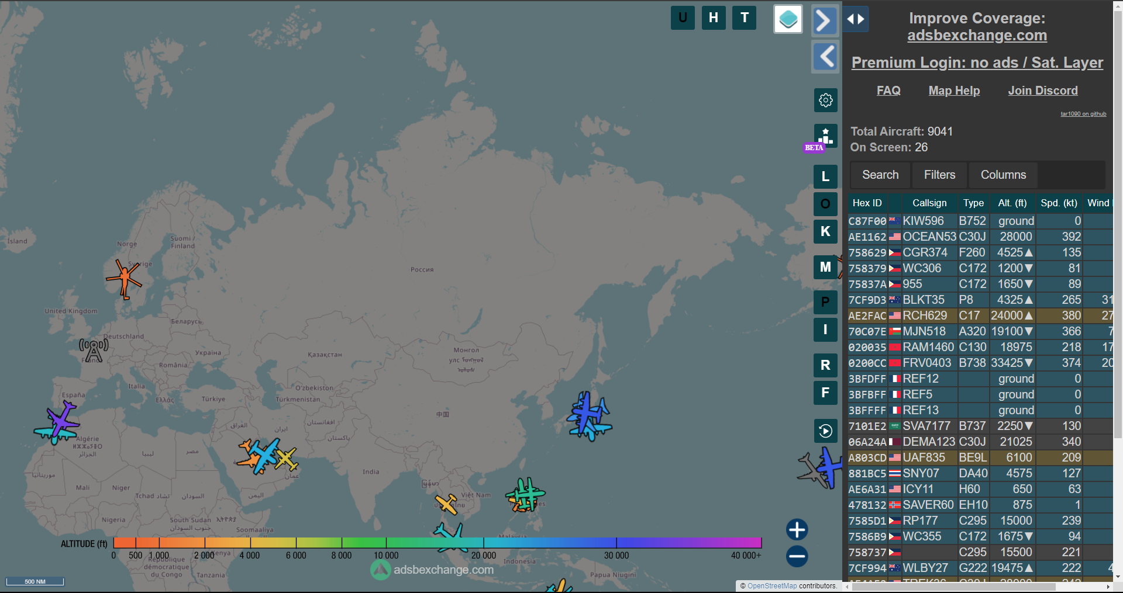Open the Filters tab
The height and width of the screenshot is (593, 1123).
939,175
